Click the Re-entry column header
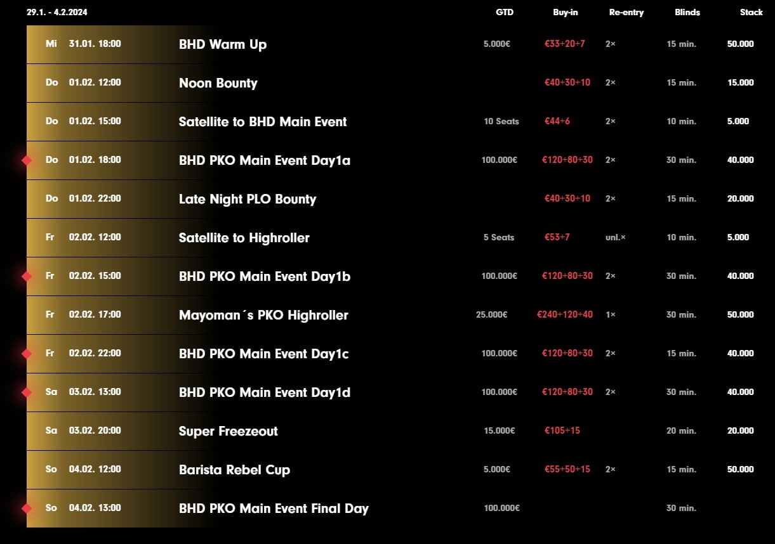Screen dimensions: 775x544 coord(626,12)
